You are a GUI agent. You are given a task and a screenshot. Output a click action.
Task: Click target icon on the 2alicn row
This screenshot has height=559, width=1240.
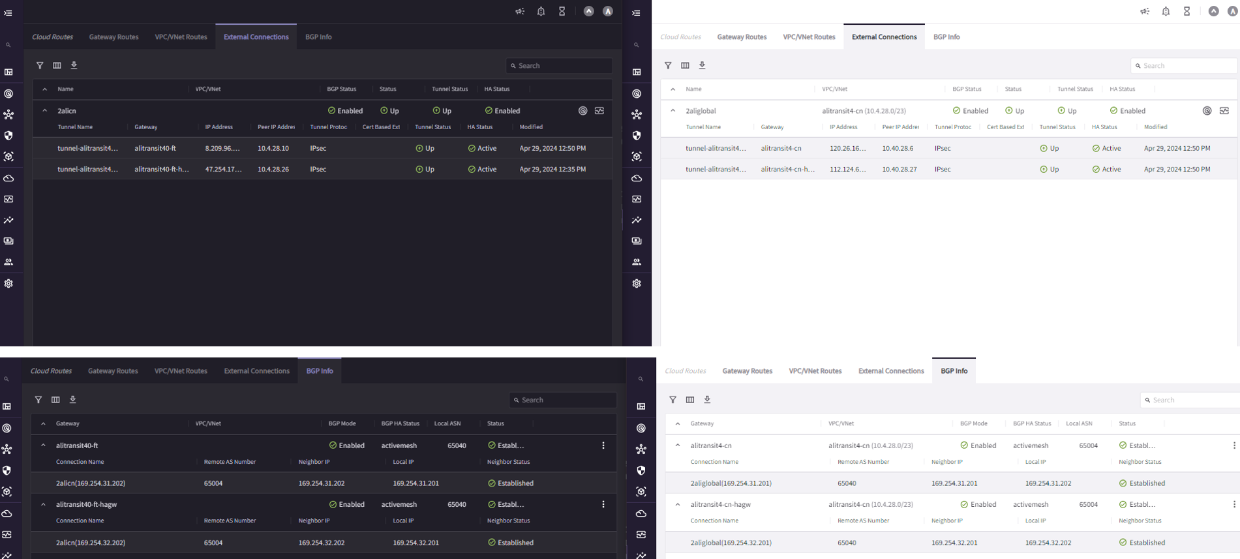[x=582, y=111]
